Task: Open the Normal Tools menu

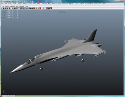Action: point(98,4)
